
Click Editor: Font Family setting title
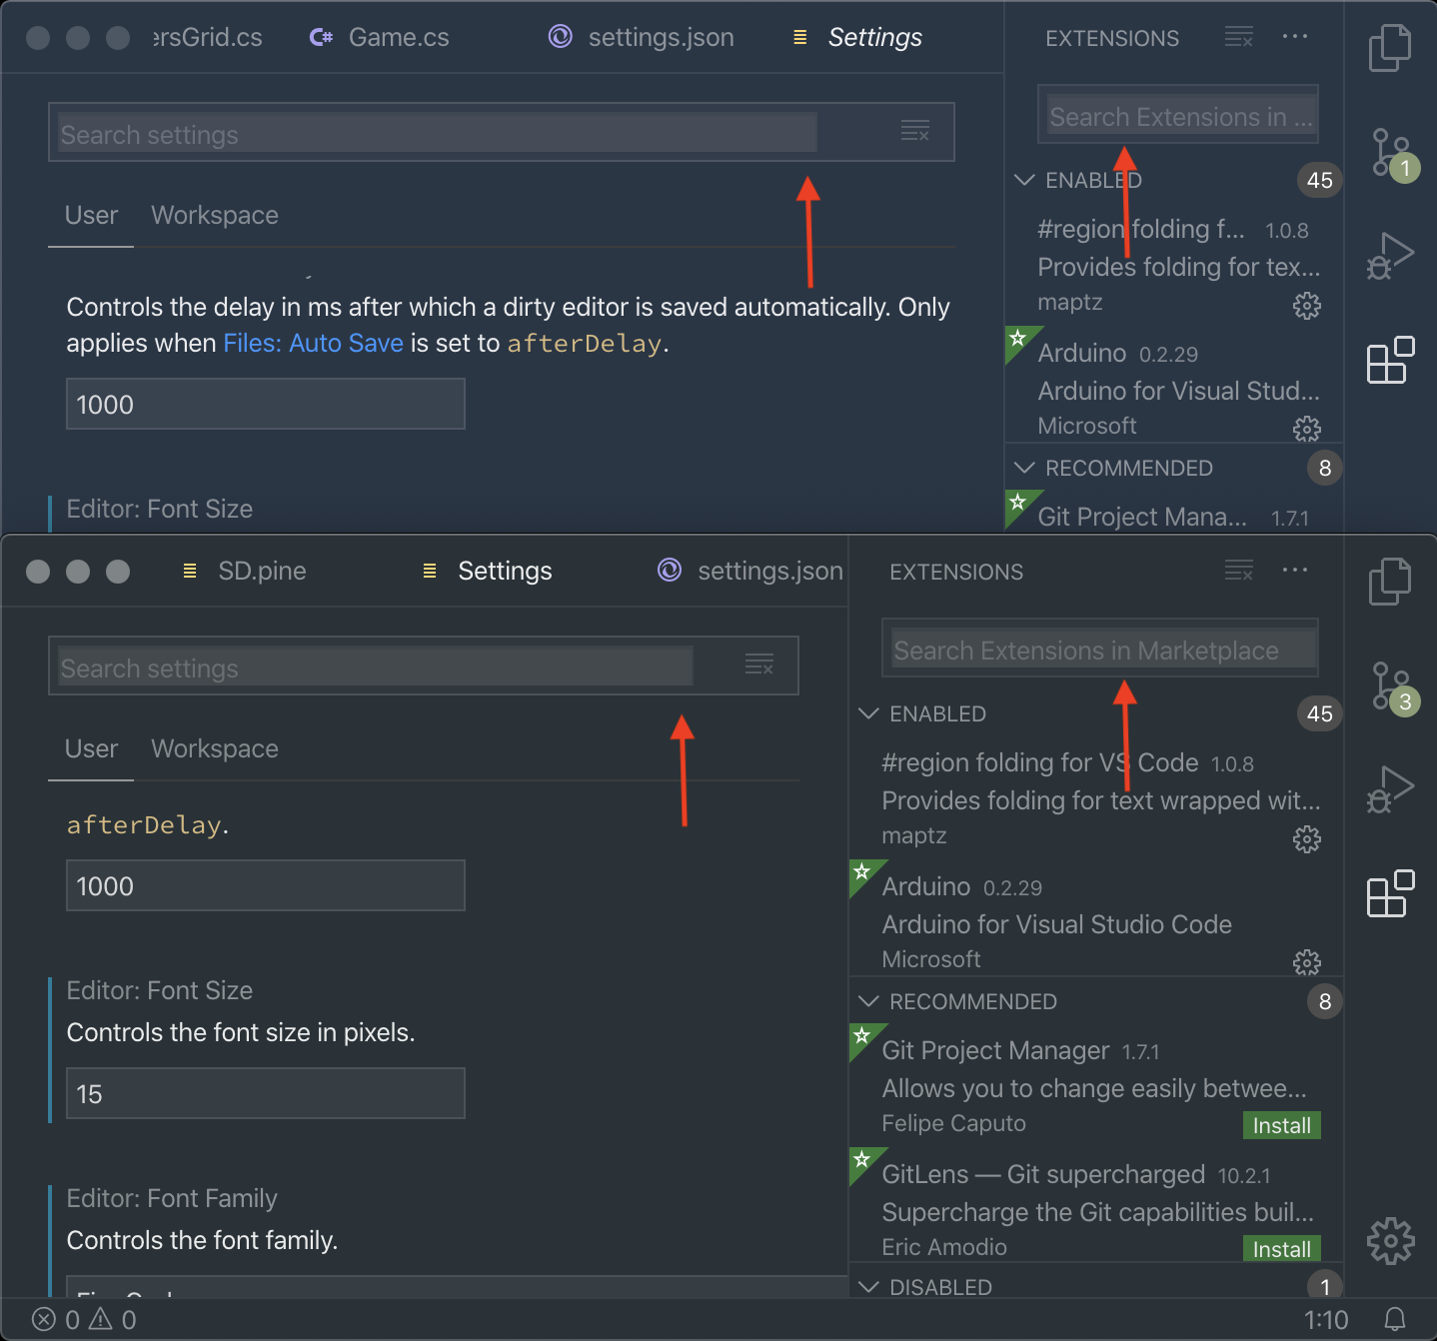[x=172, y=1198]
